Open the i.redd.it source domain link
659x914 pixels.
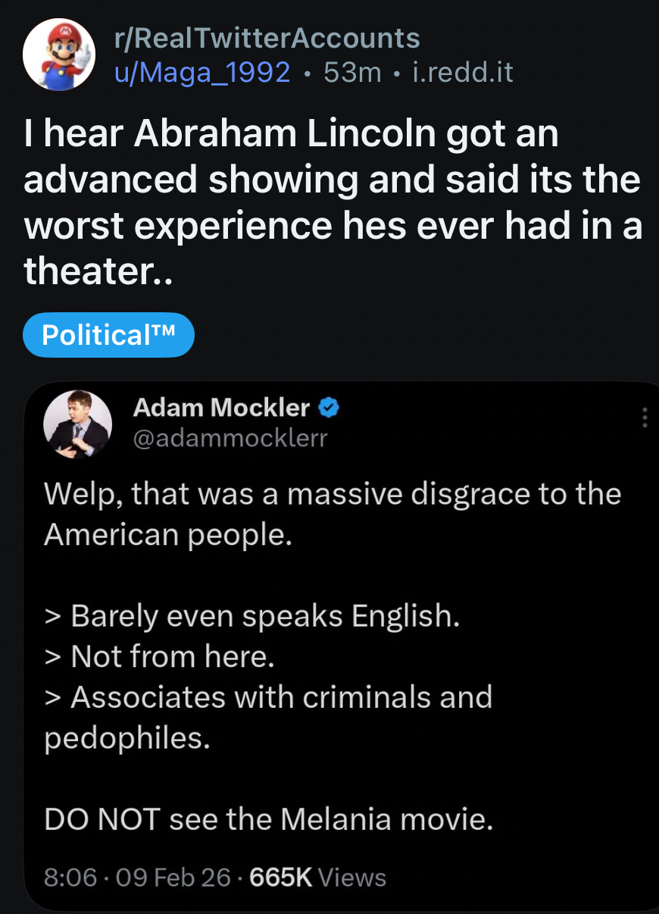pyautogui.click(x=462, y=73)
